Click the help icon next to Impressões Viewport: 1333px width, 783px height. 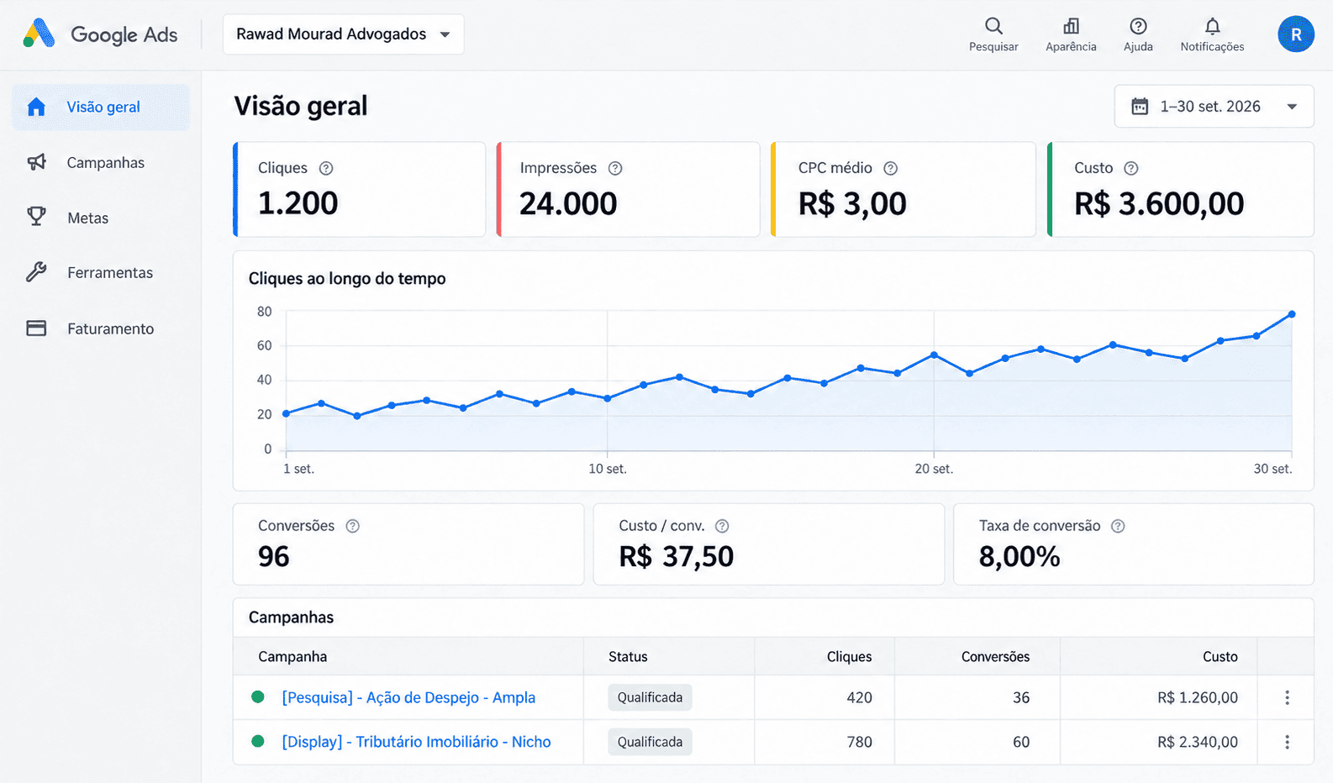coord(615,168)
